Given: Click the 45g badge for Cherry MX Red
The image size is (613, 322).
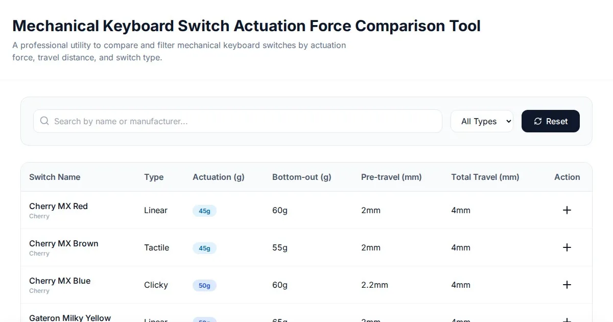Looking at the screenshot, I should (x=204, y=211).
